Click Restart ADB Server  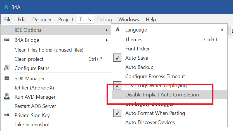[x=35, y=106]
